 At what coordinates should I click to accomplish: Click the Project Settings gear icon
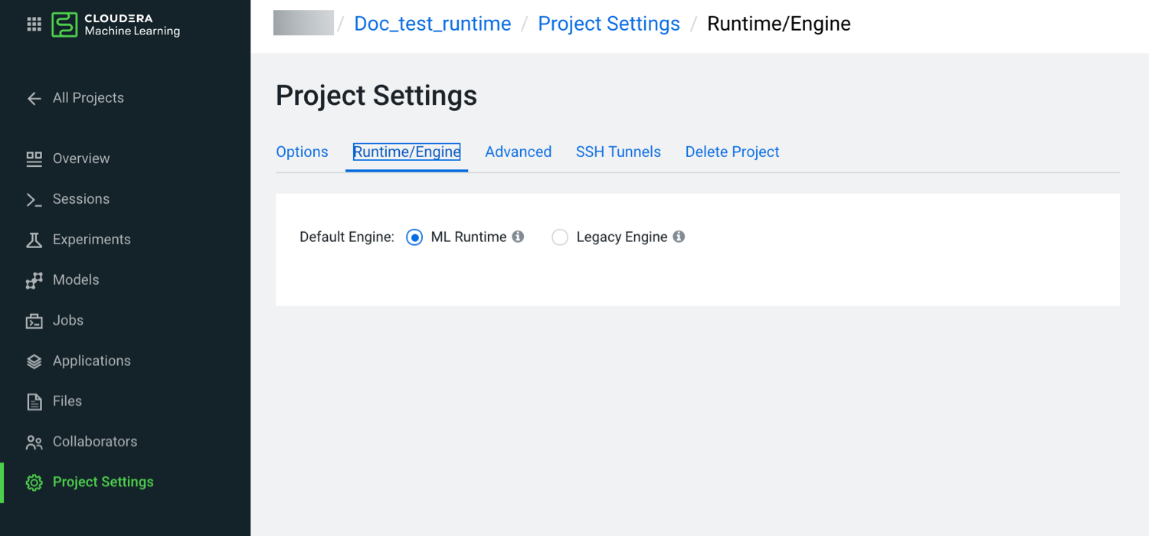tap(34, 482)
